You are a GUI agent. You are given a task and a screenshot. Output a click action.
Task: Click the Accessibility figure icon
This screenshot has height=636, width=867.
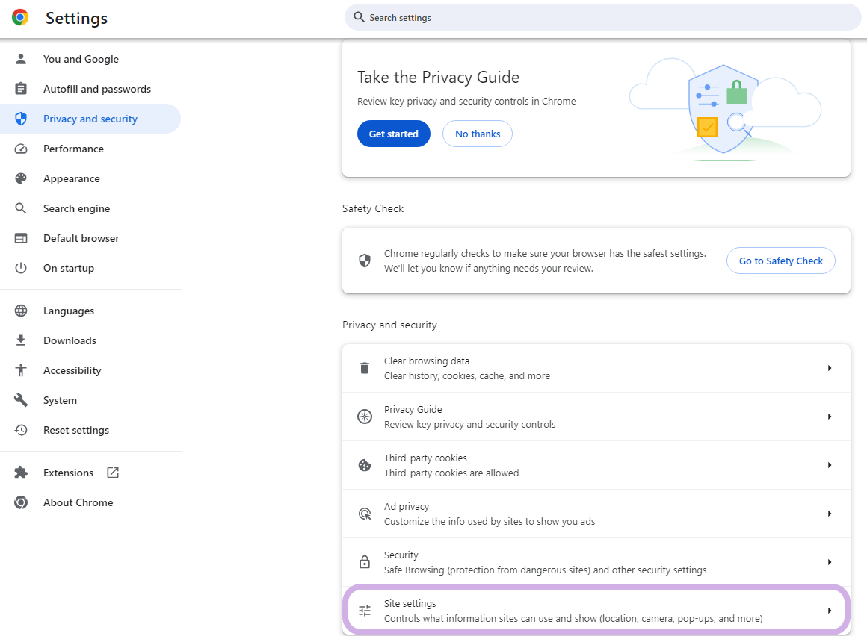(21, 370)
